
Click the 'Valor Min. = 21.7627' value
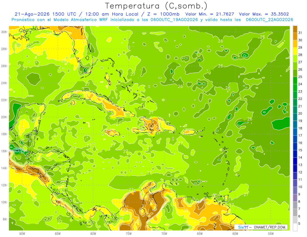[x=210, y=14]
